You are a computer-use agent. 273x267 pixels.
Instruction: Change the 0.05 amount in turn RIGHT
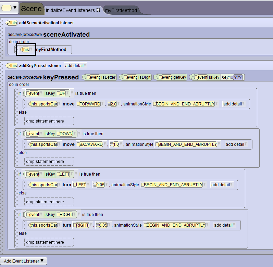pos(103,225)
